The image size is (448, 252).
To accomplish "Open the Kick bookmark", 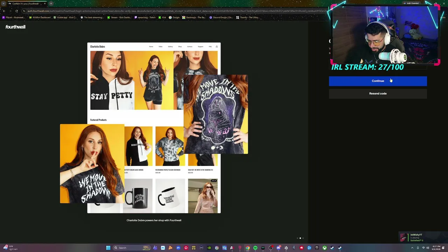I will (162, 17).
